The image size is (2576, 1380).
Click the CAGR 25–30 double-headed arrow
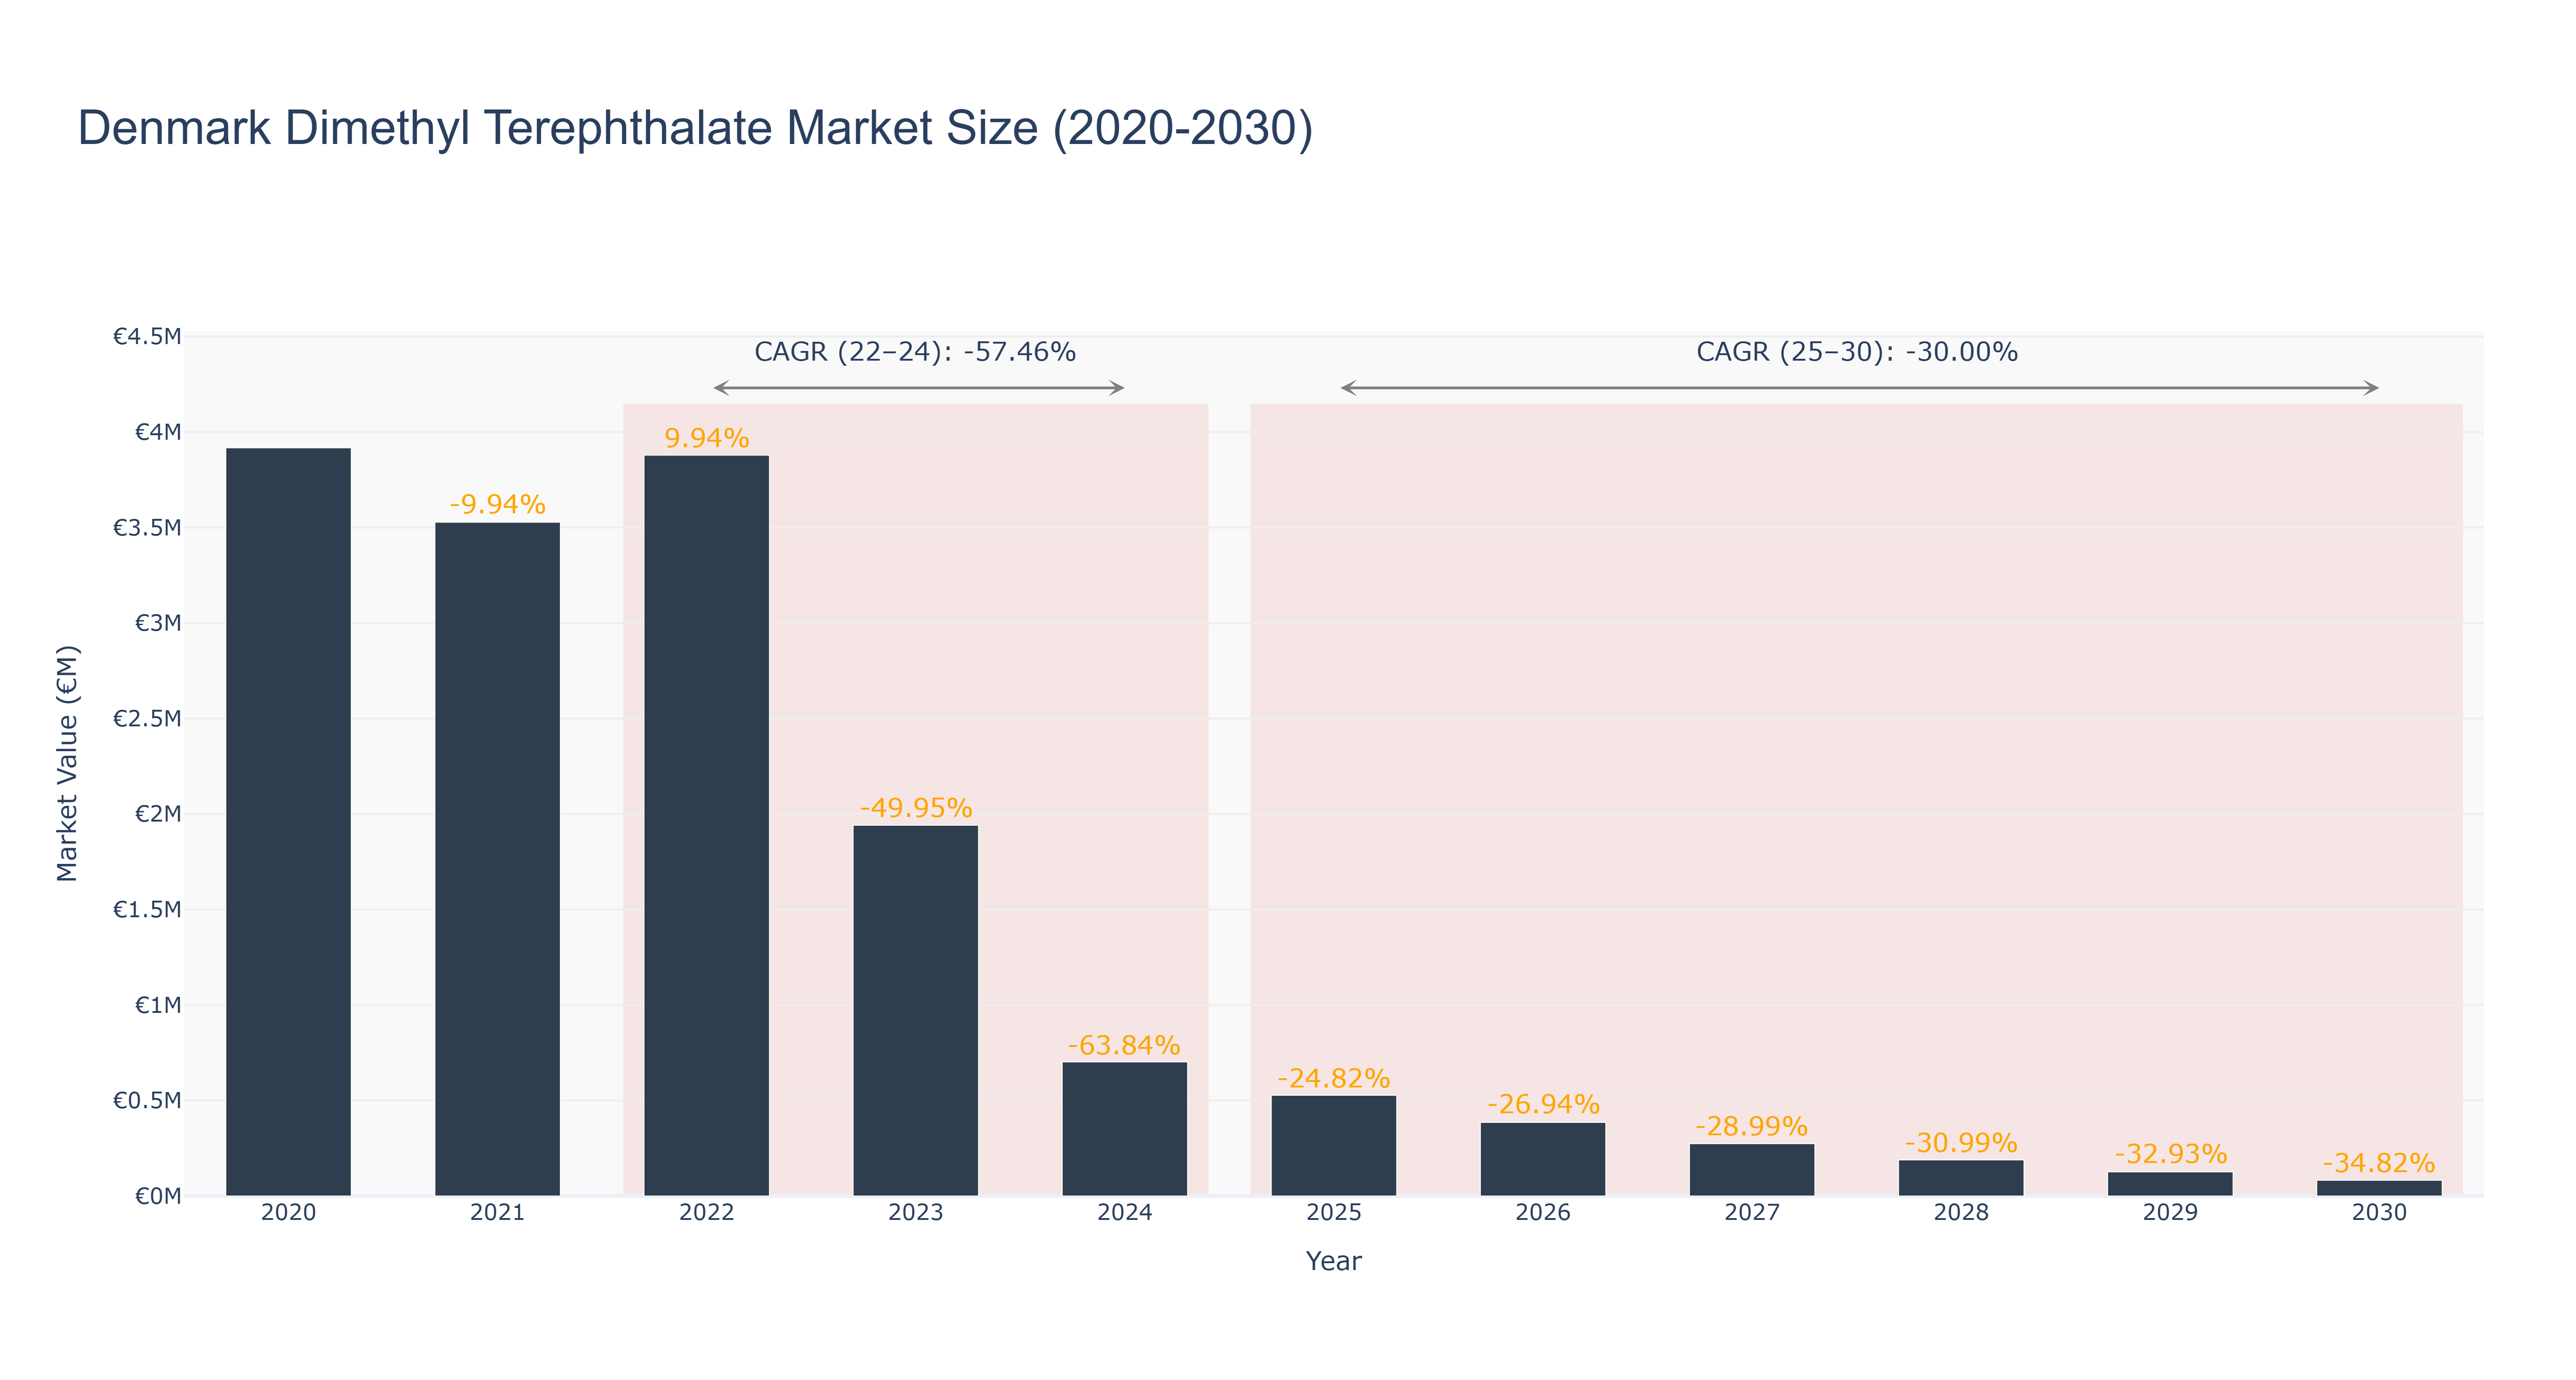pos(1860,388)
